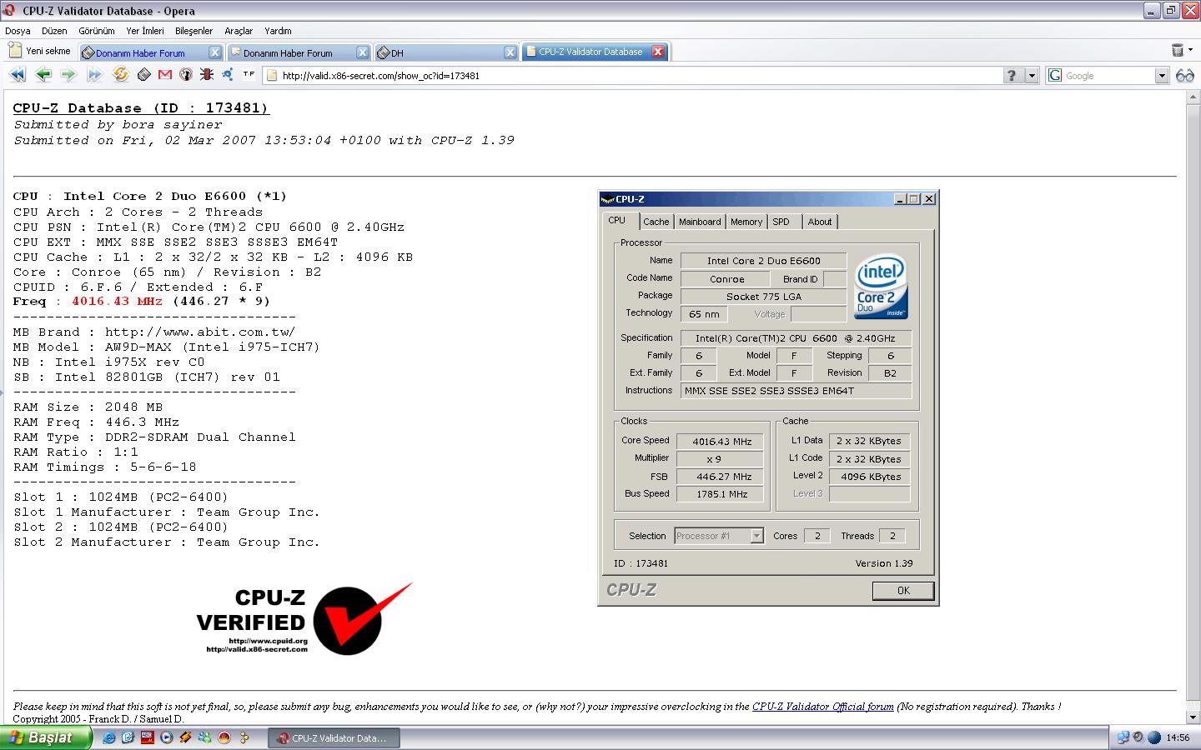The height and width of the screenshot is (750, 1201).
Task: Open the Araçlar menu
Action: 239,31
